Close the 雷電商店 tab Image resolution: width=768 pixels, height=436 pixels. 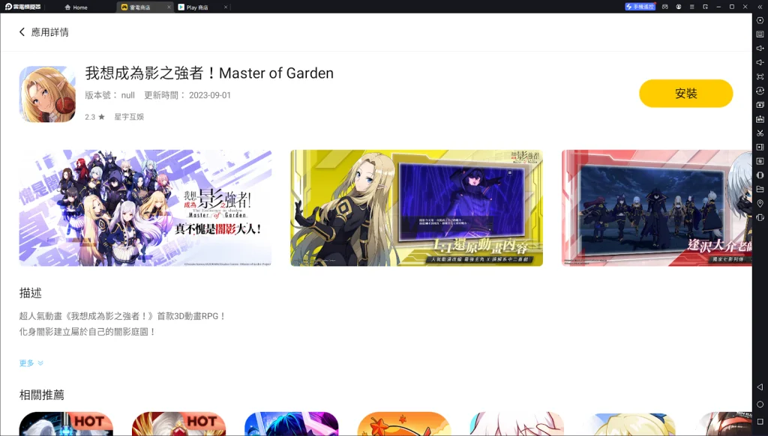[169, 7]
